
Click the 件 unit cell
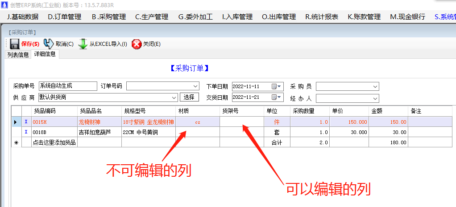pos(277,122)
